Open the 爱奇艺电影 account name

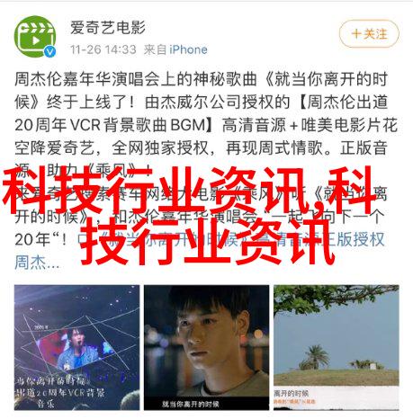coord(108,28)
